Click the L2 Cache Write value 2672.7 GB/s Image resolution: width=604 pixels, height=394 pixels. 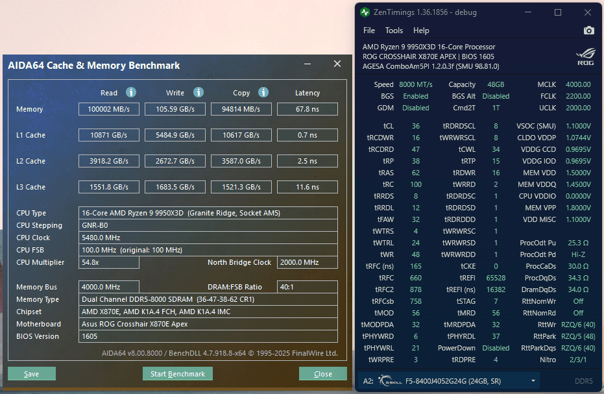175,161
